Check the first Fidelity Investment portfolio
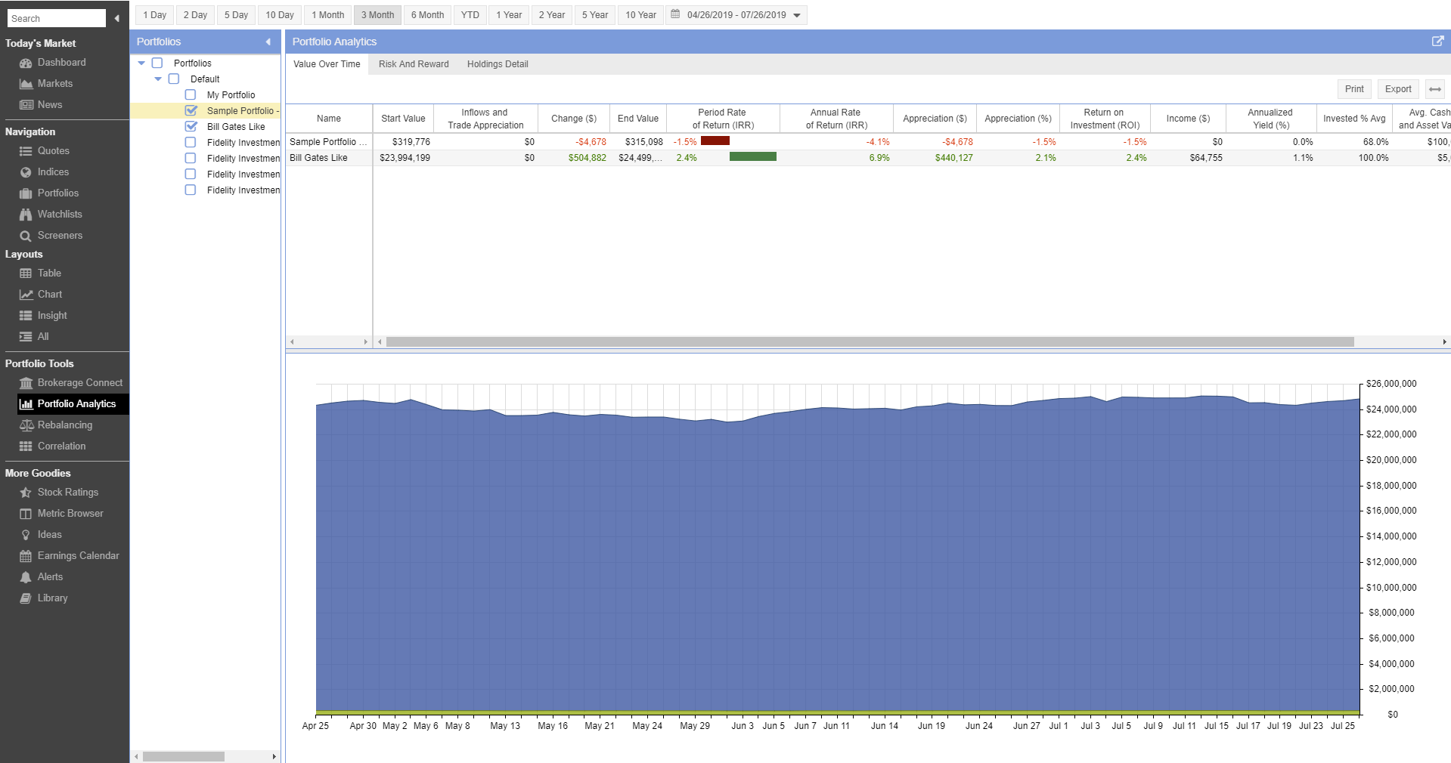The image size is (1451, 763). [x=190, y=142]
